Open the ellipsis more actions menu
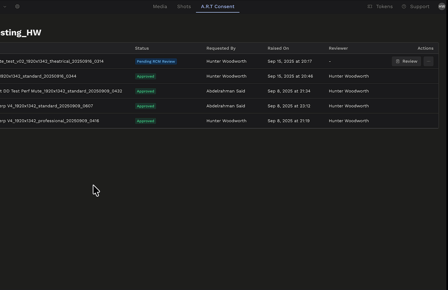Viewport: 448px width, 290px height. (428, 61)
